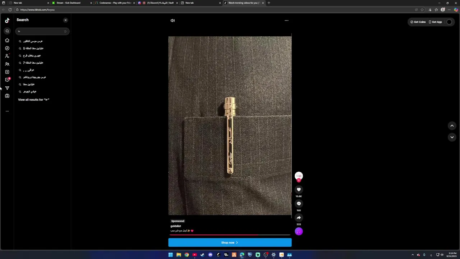Click the pen video to pause it
The height and width of the screenshot is (259, 460).
tap(230, 126)
